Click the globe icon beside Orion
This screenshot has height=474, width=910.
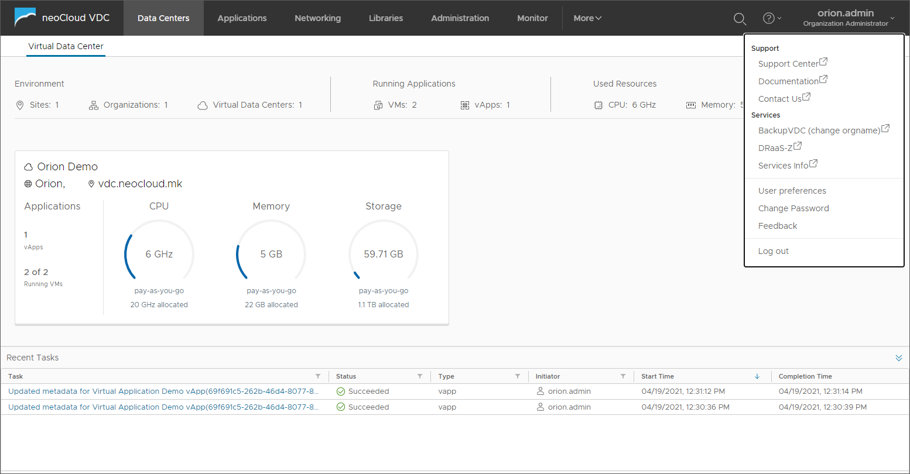28,184
